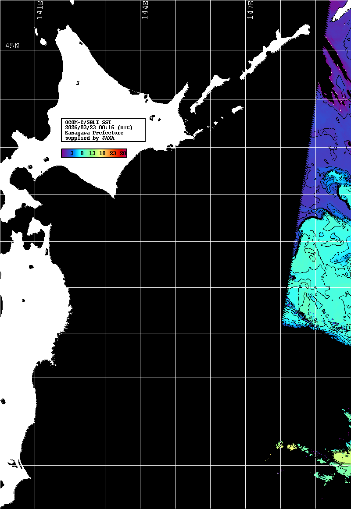
Task: Click the Kanagawa Prefecture text line
Action: [x=94, y=133]
